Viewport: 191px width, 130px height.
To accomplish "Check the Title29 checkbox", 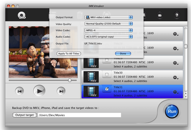I will (107, 60).
